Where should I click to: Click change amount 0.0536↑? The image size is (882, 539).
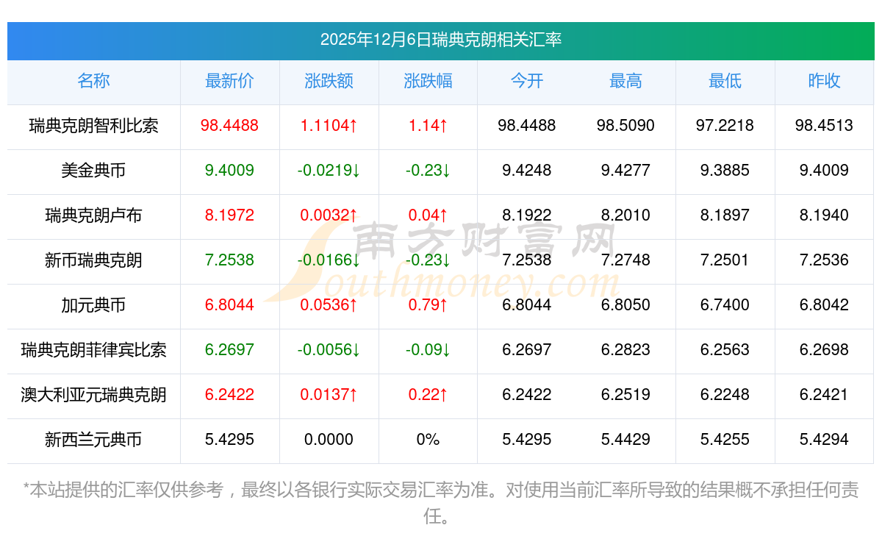(x=329, y=305)
